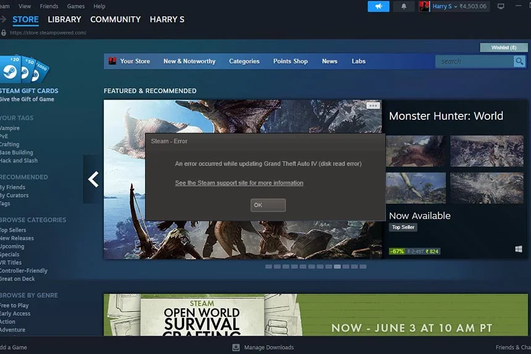
Task: Switch to the COMMUNITY tab
Action: tap(115, 20)
